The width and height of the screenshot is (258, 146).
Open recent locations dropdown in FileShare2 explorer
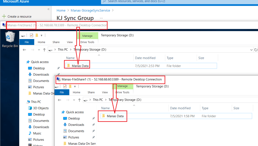coord(39,50)
